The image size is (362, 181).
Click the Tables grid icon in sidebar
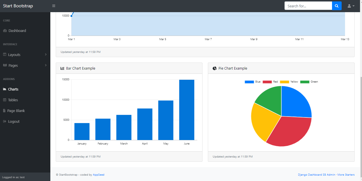[5, 100]
